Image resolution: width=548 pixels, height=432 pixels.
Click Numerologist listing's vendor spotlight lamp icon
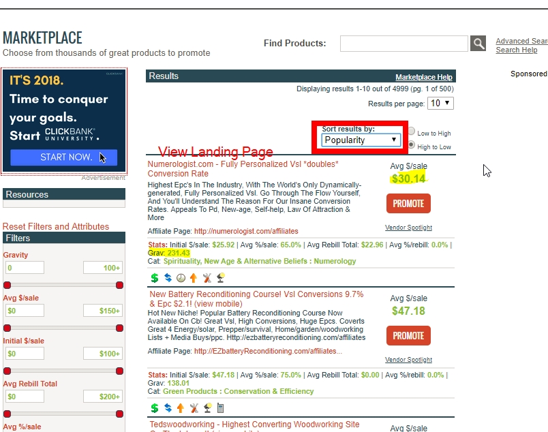pyautogui.click(x=220, y=277)
